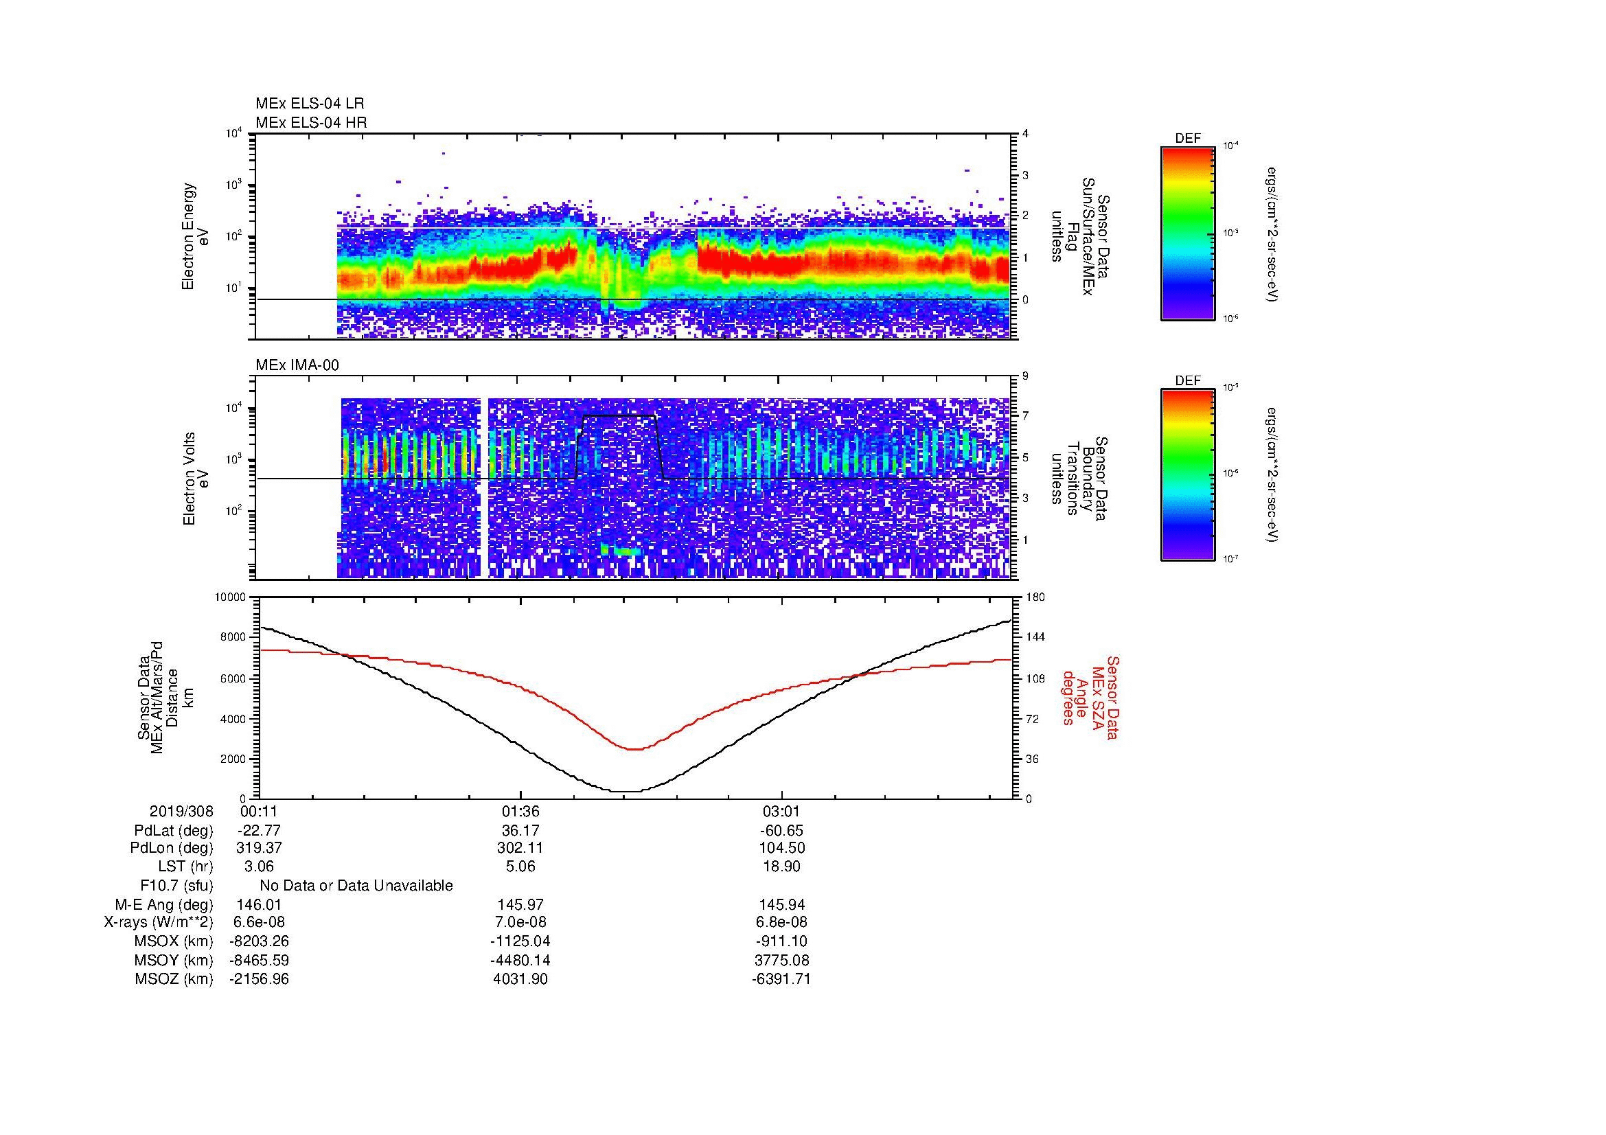Click MSOX value -8203.26

[260, 941]
